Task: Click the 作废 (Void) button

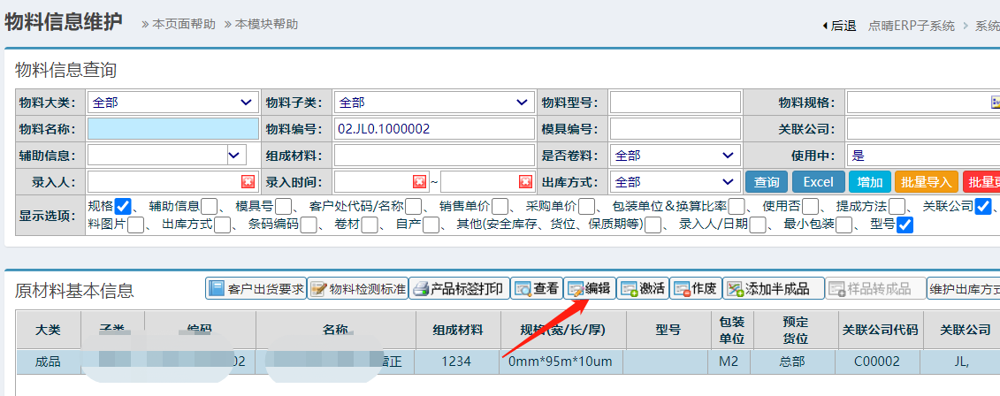Action: tap(695, 289)
